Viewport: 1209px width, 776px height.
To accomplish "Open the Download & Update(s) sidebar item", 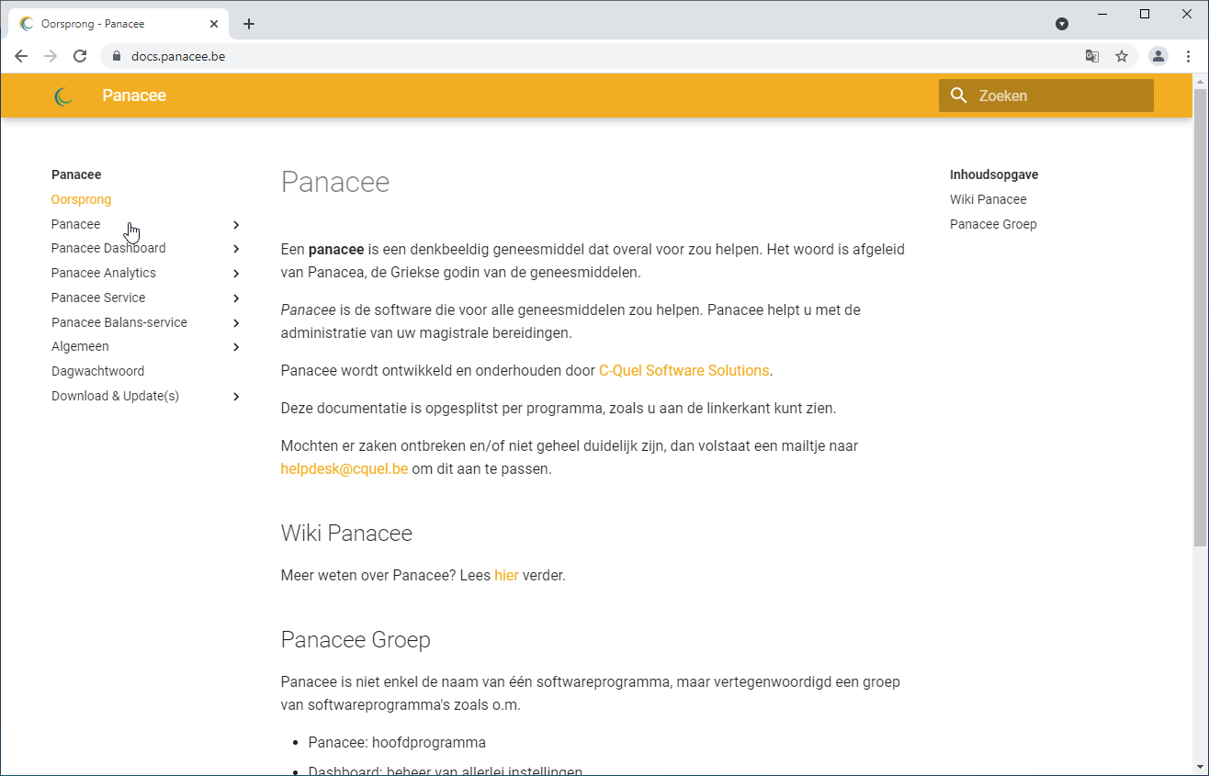I will click(115, 396).
